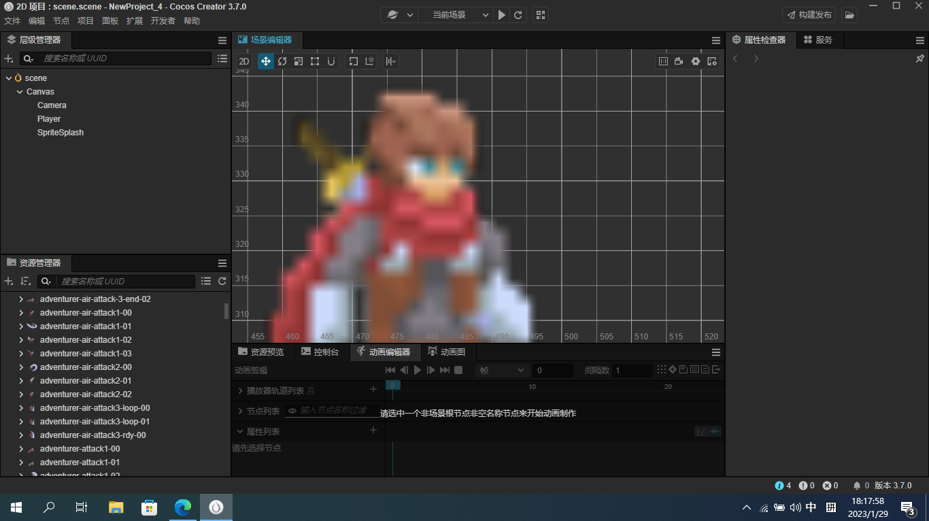
Task: Toggle pivot/center anchor mode in scene toolbar
Action: (x=354, y=61)
